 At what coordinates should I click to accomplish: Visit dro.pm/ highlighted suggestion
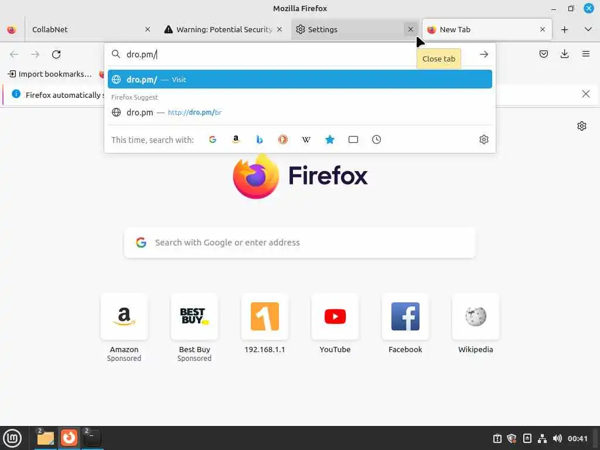299,79
